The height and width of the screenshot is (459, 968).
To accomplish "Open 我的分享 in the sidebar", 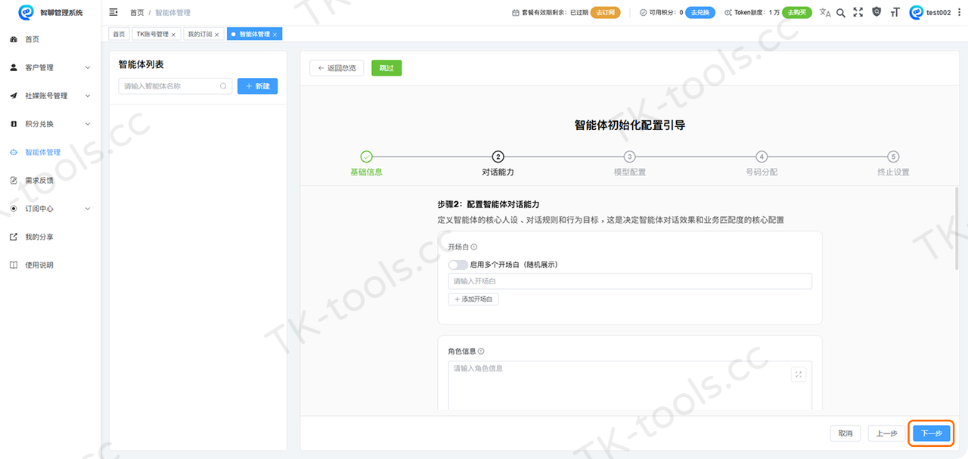I will pos(50,237).
